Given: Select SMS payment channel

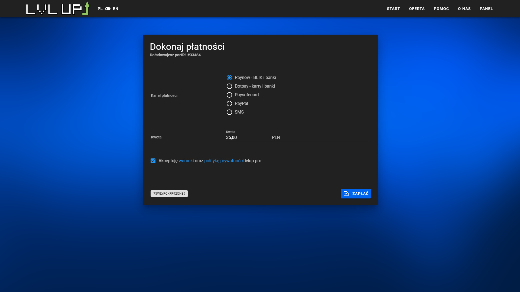Looking at the screenshot, I should [229, 112].
